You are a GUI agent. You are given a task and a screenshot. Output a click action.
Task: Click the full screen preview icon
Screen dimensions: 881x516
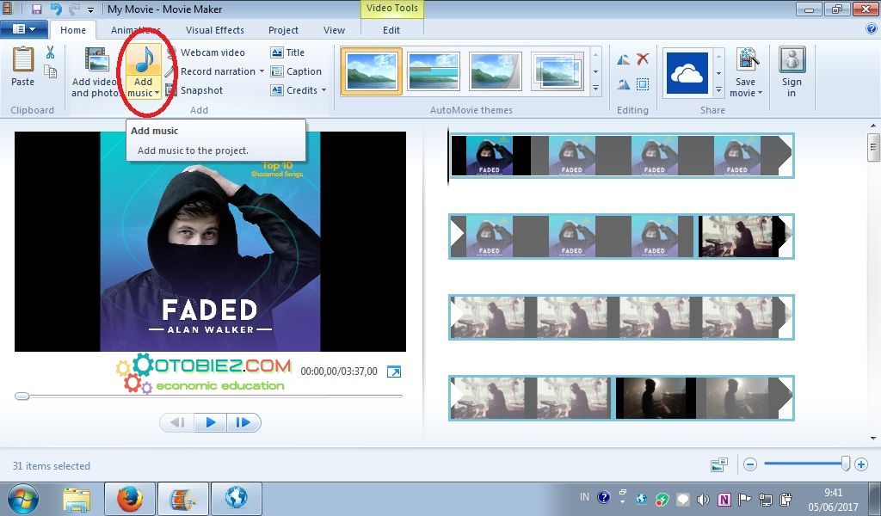click(x=394, y=372)
